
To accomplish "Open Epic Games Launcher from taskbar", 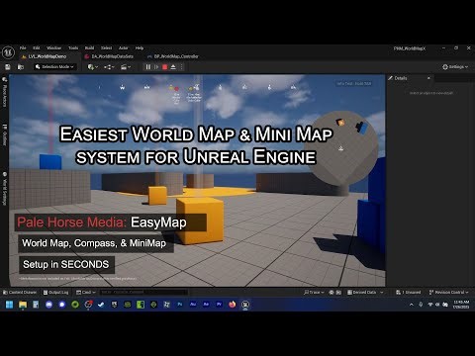I will coord(114,305).
